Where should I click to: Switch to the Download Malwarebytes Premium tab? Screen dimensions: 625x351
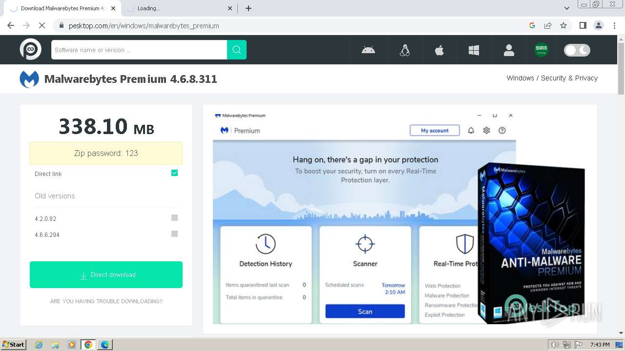pyautogui.click(x=62, y=8)
